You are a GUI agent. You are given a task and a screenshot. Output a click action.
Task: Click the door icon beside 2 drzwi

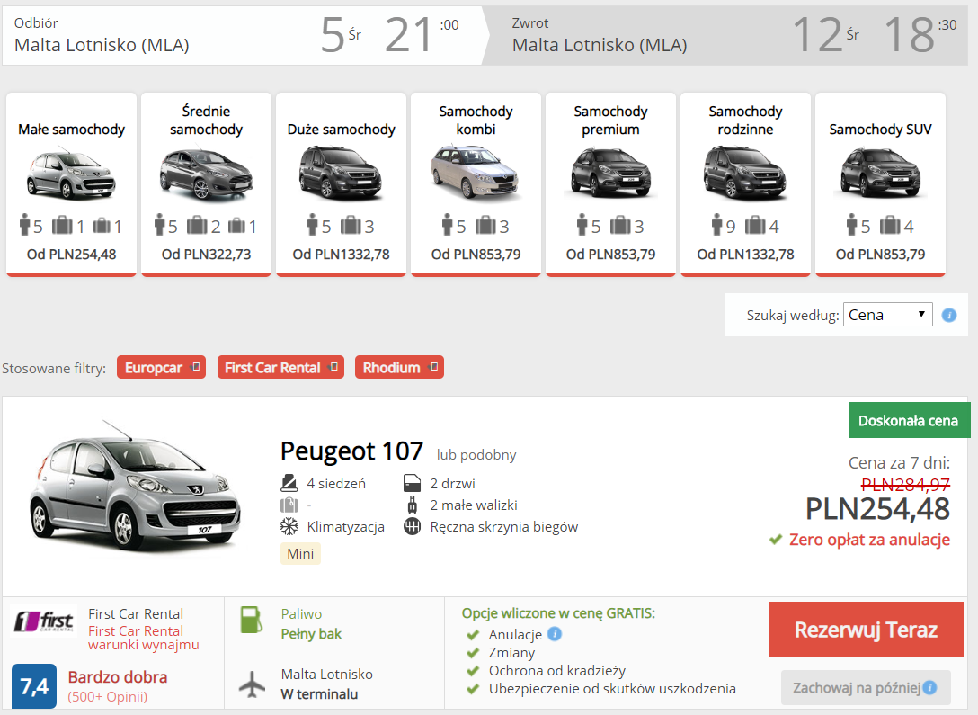click(413, 483)
